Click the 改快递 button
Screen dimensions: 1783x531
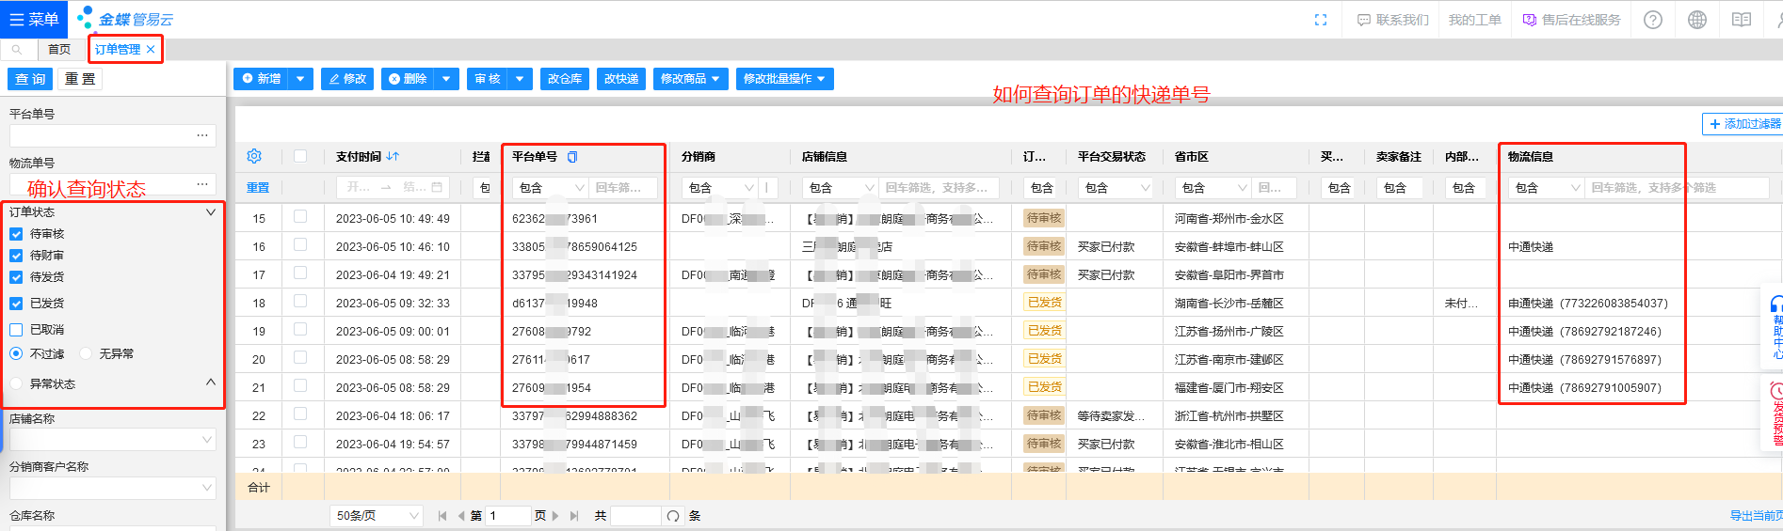[621, 79]
